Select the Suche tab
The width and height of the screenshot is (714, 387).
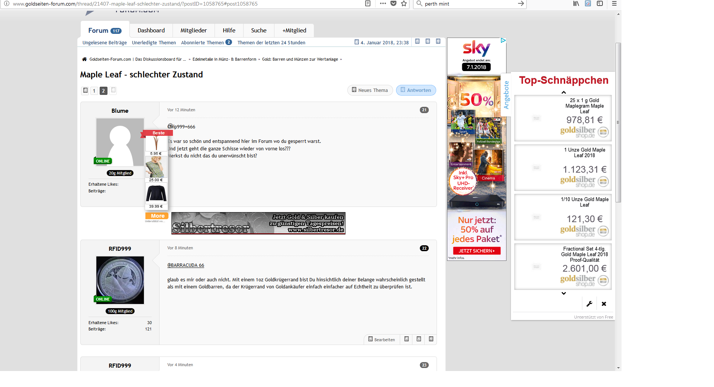tap(259, 31)
